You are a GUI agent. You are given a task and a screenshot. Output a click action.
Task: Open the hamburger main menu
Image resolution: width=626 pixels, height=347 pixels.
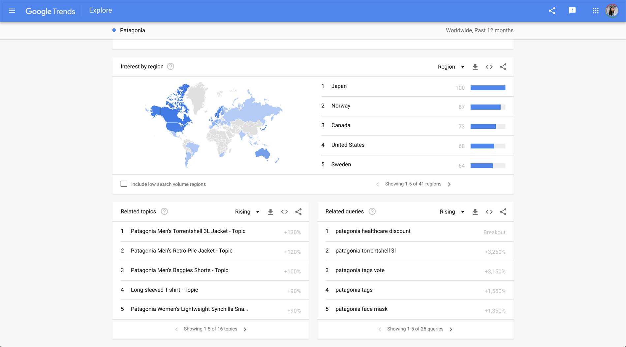coord(12,11)
